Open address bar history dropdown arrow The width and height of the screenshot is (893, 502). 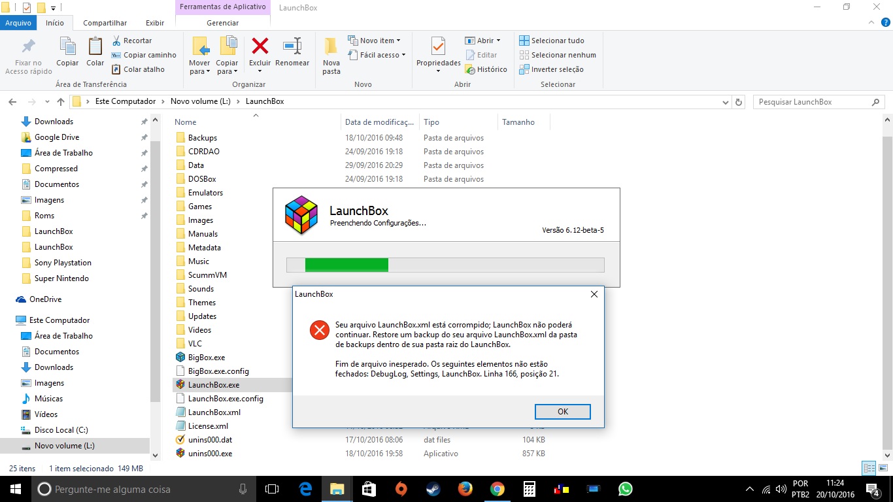click(725, 102)
